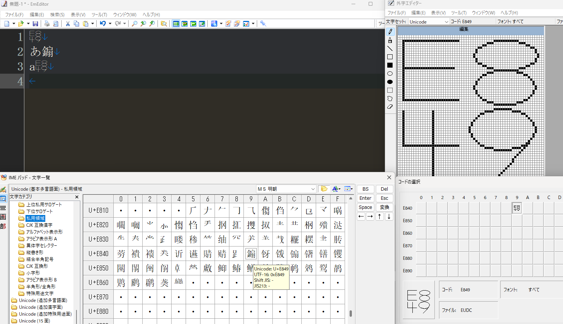Click the Enter button in IME Pad
563x324 pixels.
366,198
